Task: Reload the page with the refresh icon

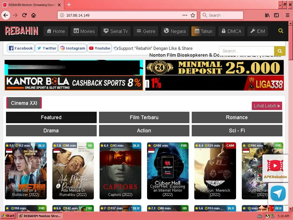Action: [24, 15]
